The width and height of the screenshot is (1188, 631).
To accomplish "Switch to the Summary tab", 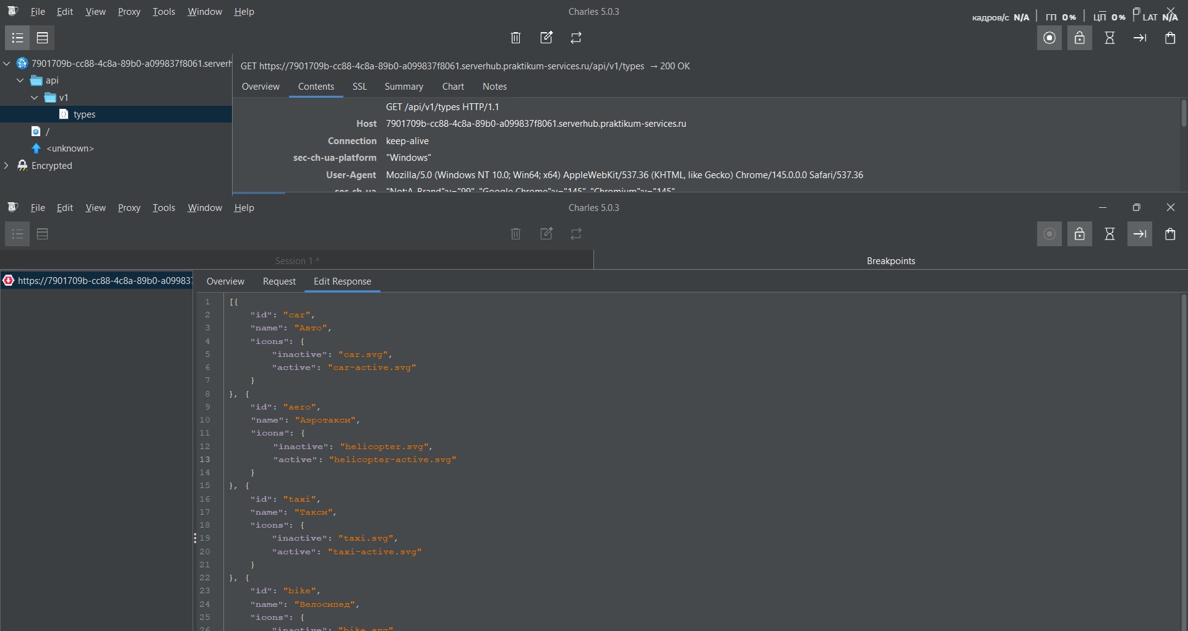I will (x=403, y=87).
